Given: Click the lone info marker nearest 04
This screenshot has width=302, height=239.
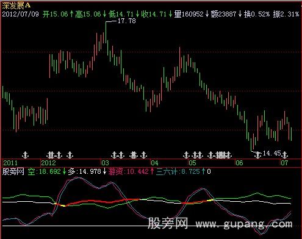Looking at the screenshot, I should coord(144,155).
